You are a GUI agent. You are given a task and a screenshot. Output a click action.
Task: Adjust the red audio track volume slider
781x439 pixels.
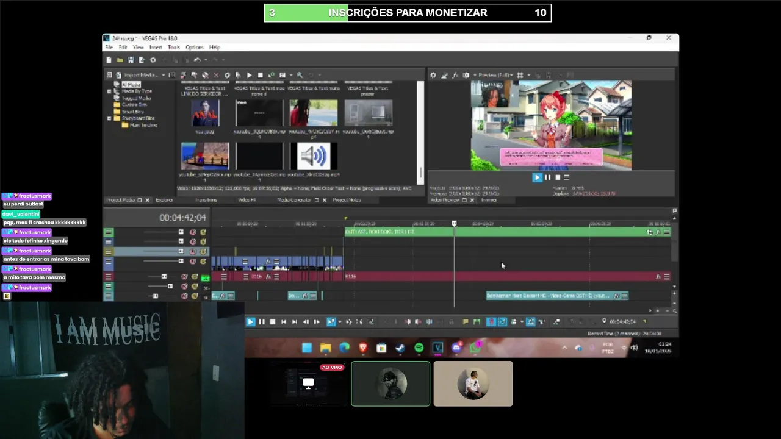coord(164,276)
